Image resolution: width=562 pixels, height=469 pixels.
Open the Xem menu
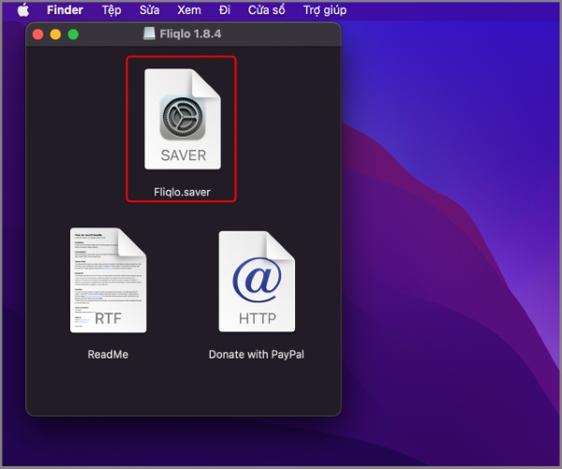[190, 10]
